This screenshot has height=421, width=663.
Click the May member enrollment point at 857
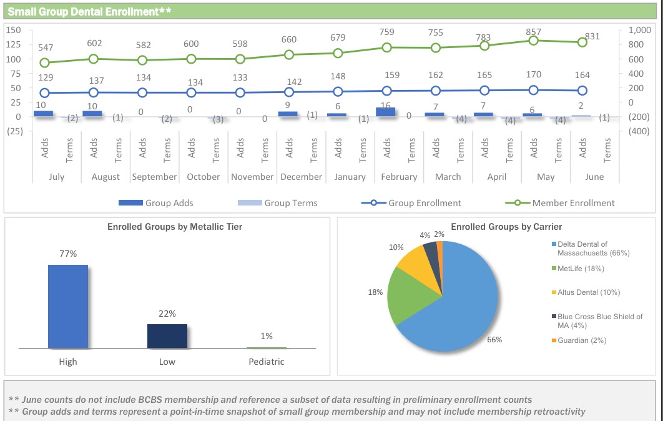tap(534, 41)
